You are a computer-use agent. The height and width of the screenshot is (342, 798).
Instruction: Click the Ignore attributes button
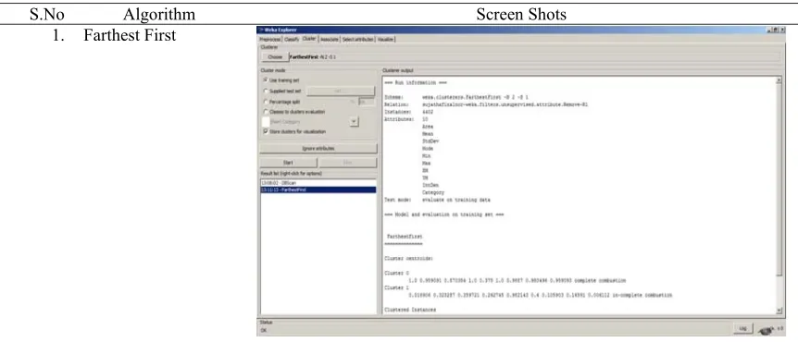(318, 149)
